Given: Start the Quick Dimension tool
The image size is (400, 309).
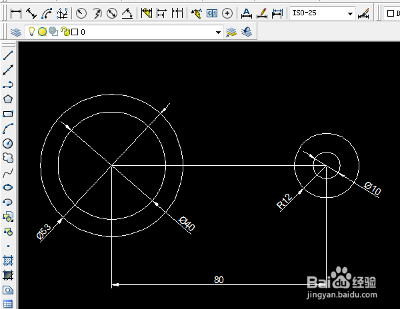Looking at the screenshot, I should (147, 13).
